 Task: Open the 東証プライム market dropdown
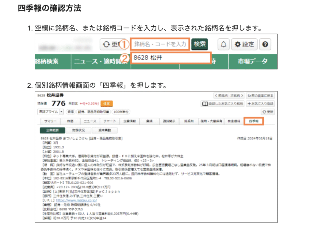[x=51, y=112]
